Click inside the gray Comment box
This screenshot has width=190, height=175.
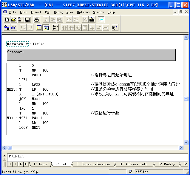pyautogui.click(x=91, y=55)
